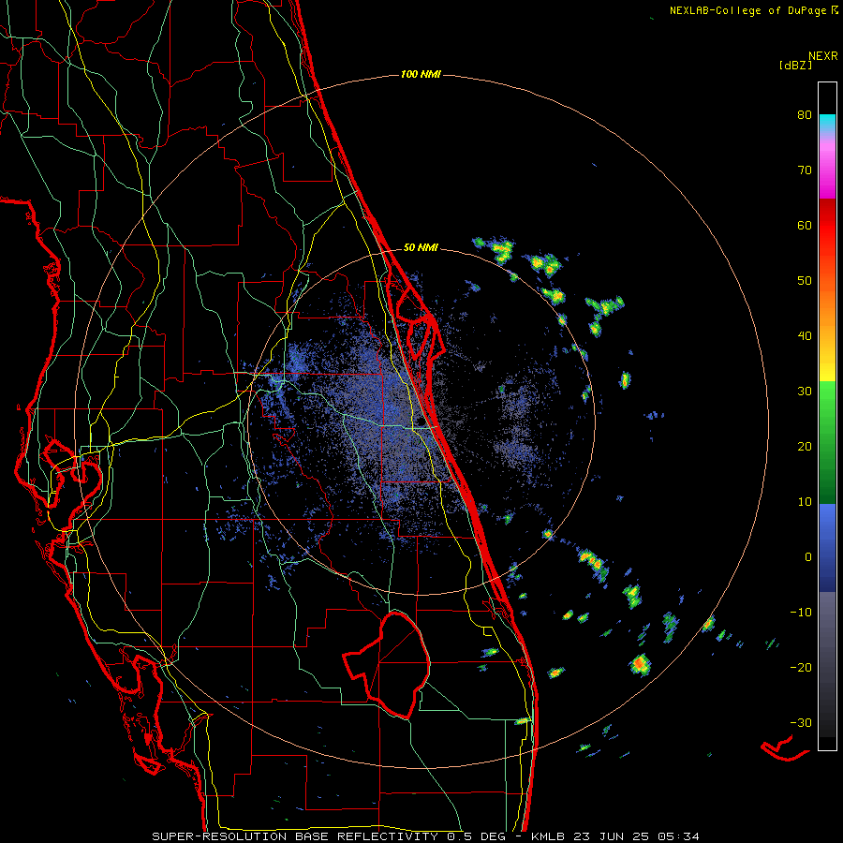The height and width of the screenshot is (843, 843).
Task: Click the blue segment of the color bar
Action: 827,547
